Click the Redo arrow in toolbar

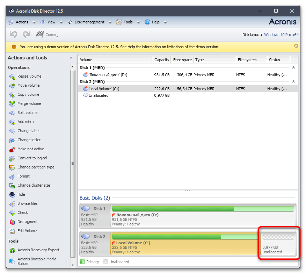coord(27,35)
